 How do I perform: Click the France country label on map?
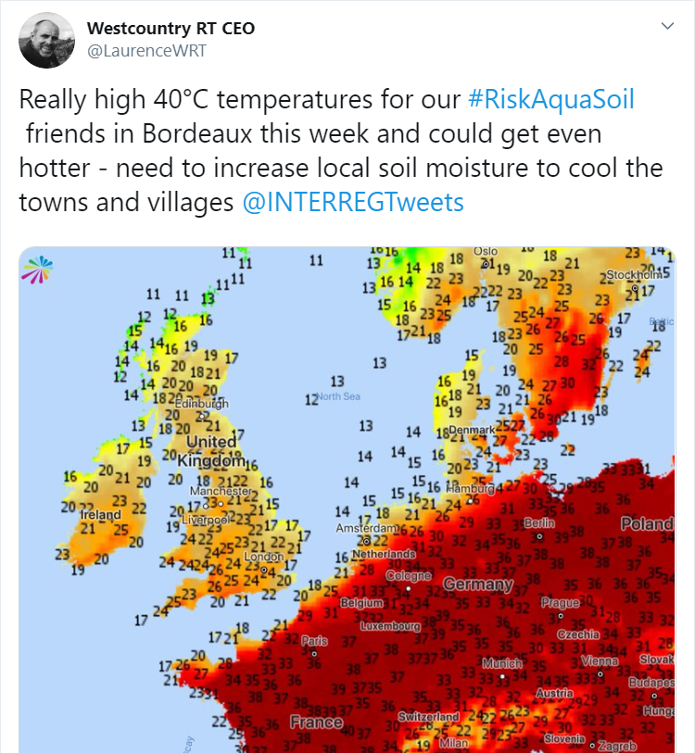pos(316,722)
